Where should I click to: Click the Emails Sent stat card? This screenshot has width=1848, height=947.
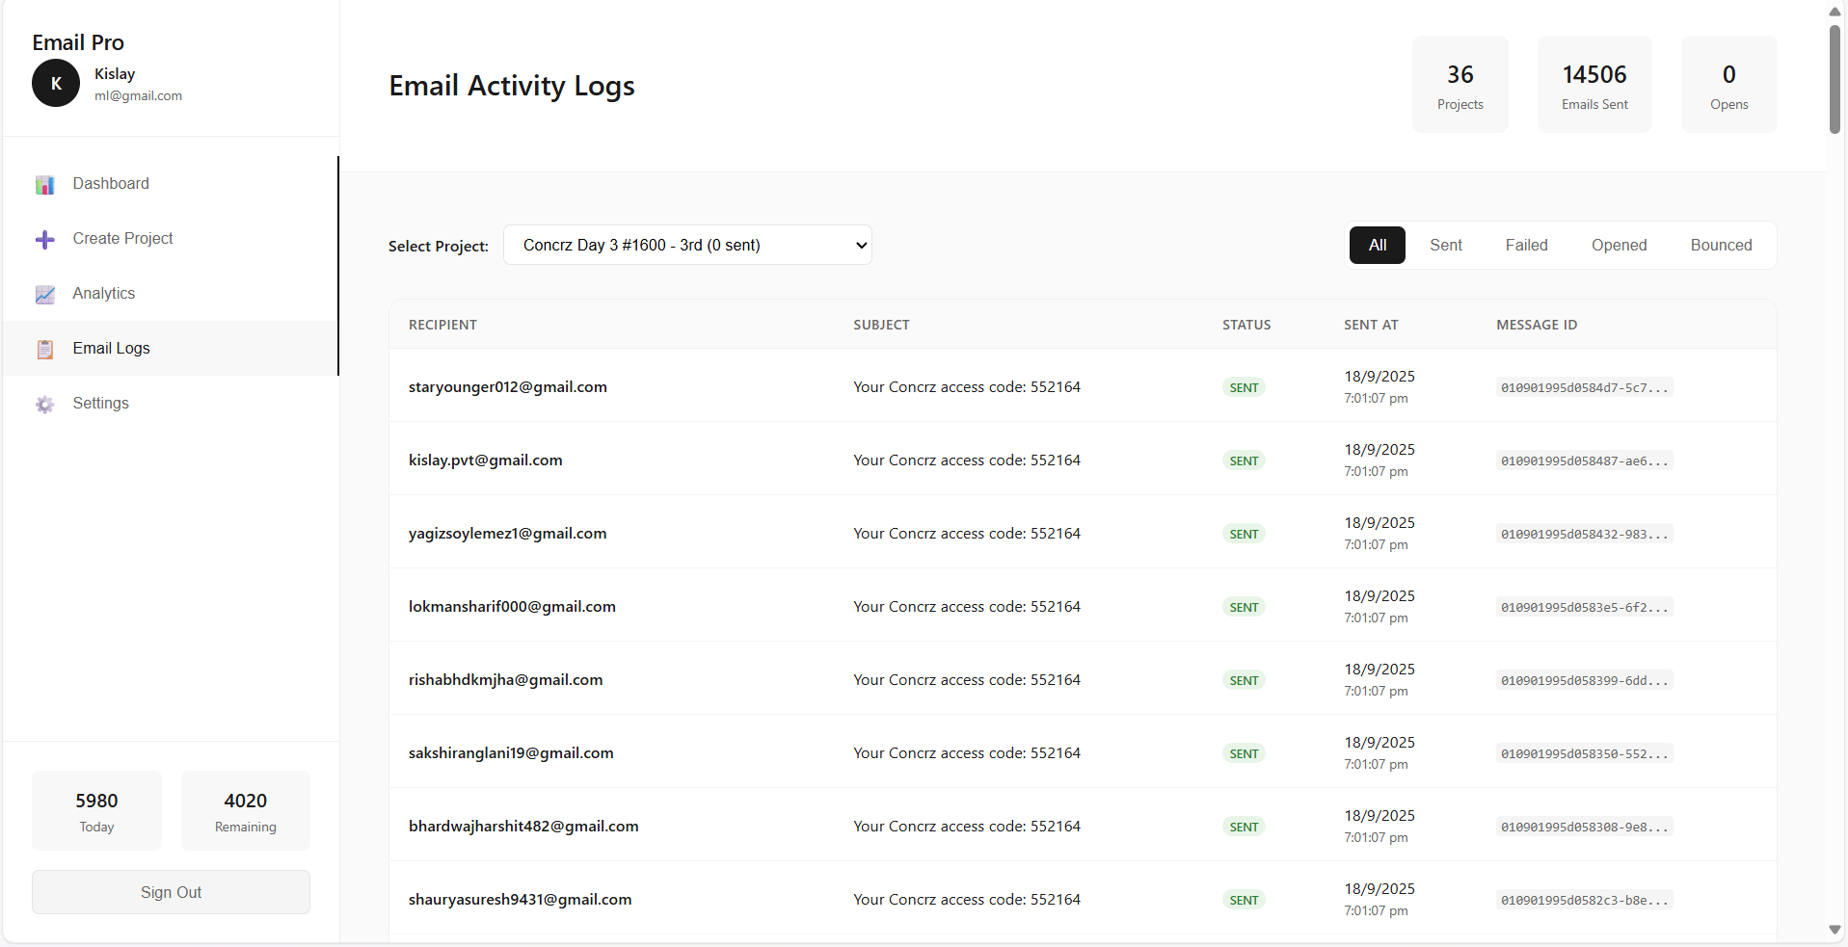point(1594,85)
